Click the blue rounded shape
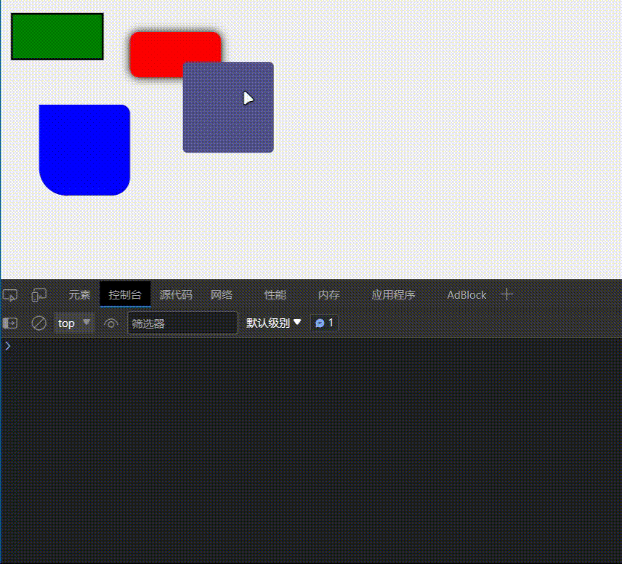 84,150
